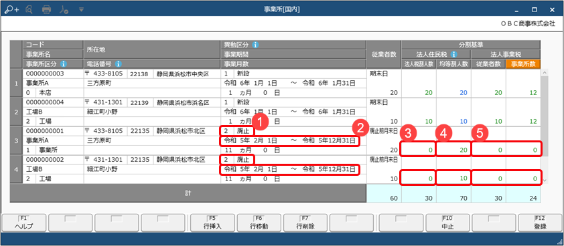
Task: Show info for 法人住民税 header
Action: tap(454, 55)
